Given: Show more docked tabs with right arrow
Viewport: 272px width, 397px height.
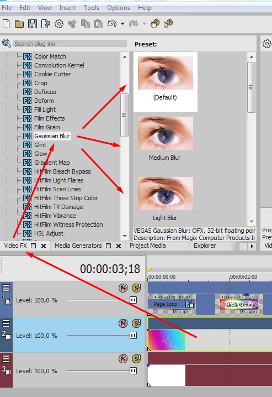Looking at the screenshot, I should (252, 246).
